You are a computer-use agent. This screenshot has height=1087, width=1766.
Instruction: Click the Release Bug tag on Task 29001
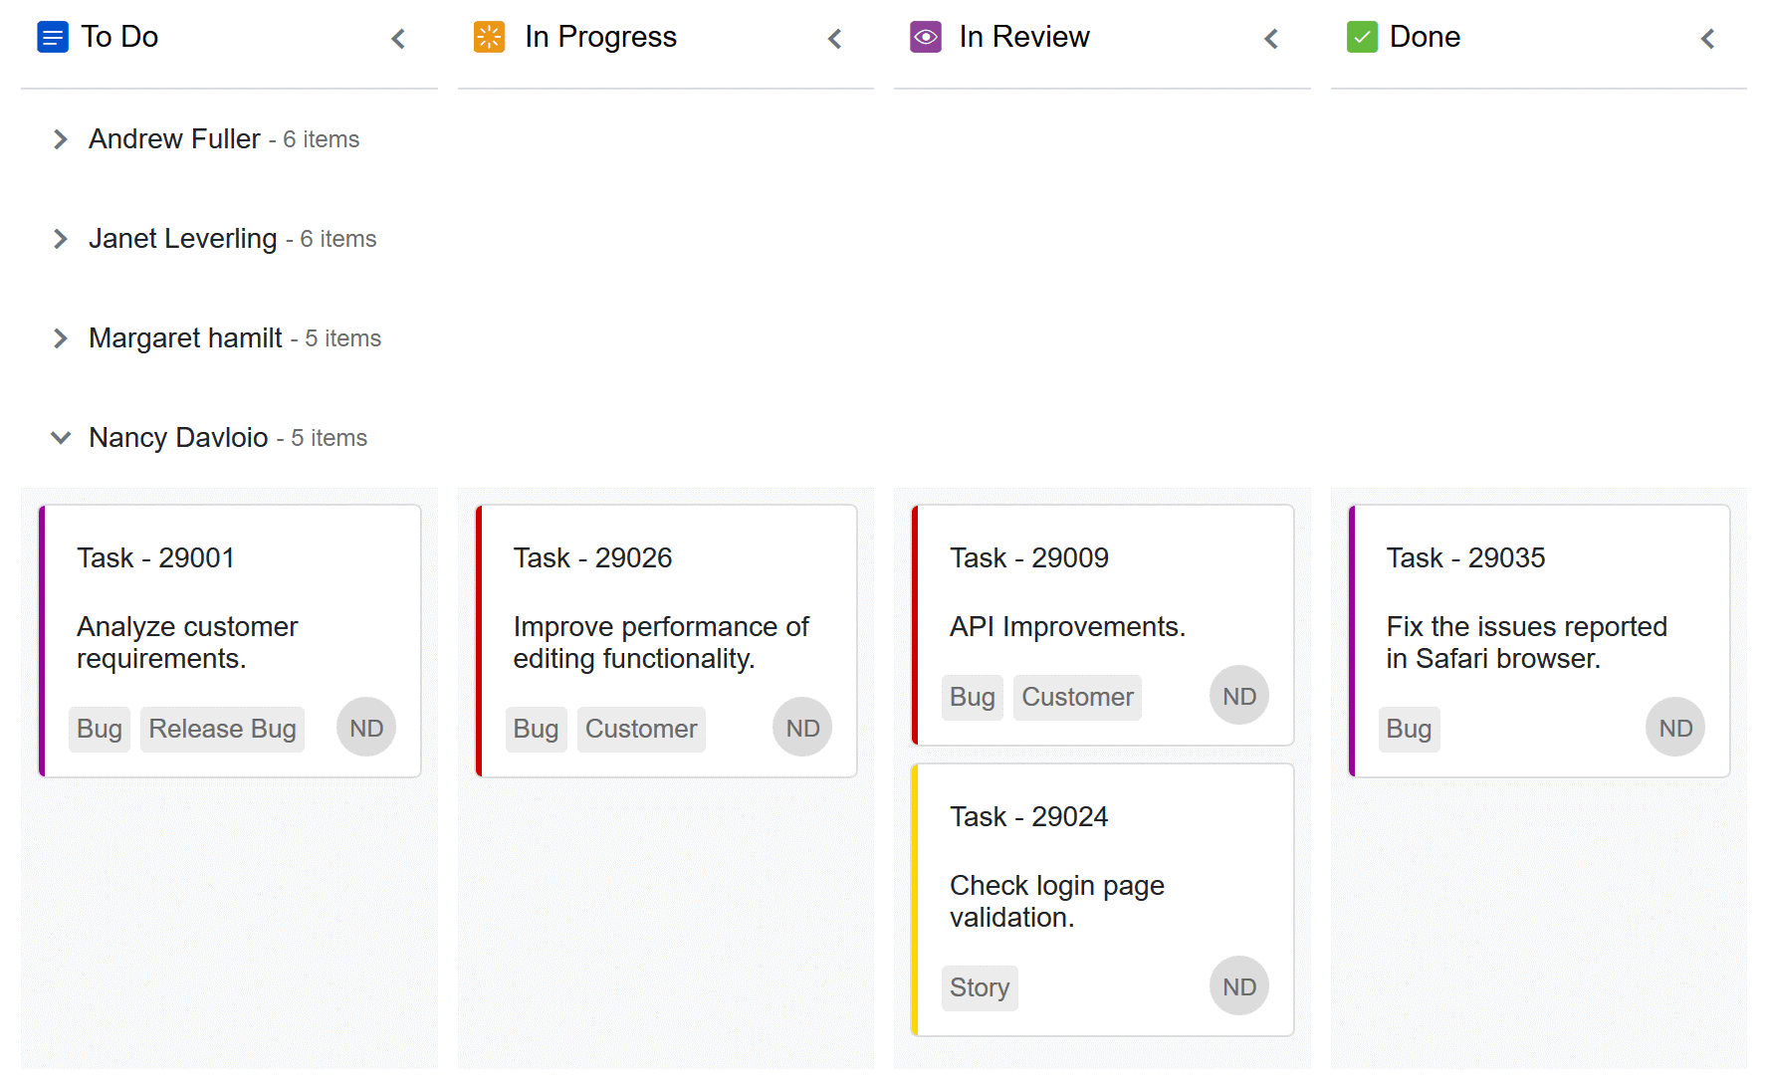(x=222, y=729)
